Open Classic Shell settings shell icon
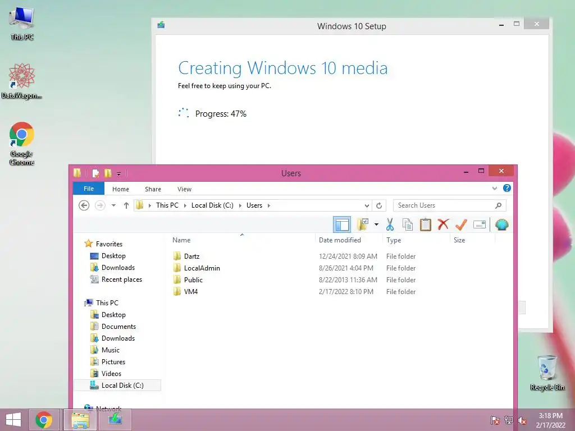Viewport: 575px width, 431px height. (x=501, y=224)
